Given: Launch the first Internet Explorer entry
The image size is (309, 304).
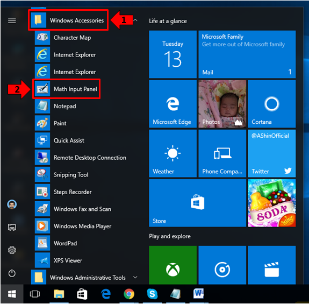Looking at the screenshot, I should tap(85, 55).
